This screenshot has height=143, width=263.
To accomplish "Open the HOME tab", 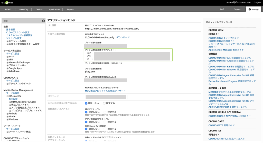I will tap(8, 9).
